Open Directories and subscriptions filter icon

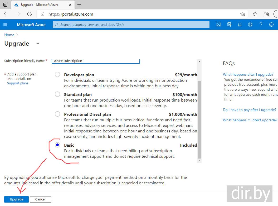click(229, 25)
